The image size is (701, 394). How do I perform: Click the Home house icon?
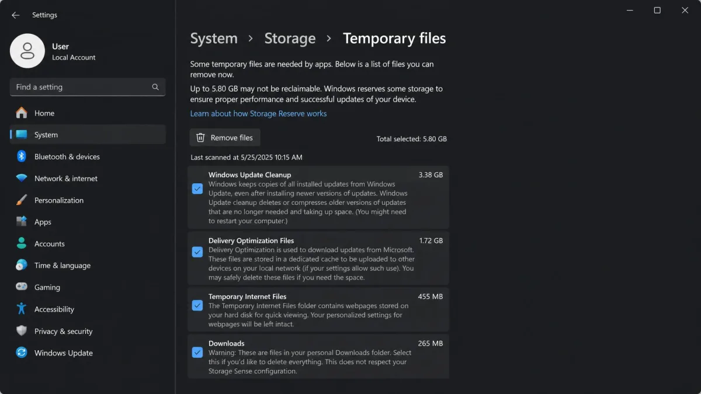pos(22,113)
